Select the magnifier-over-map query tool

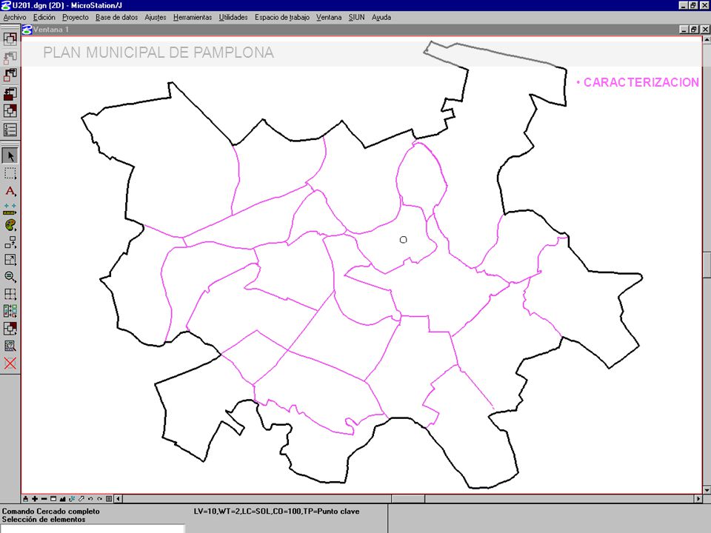click(10, 346)
